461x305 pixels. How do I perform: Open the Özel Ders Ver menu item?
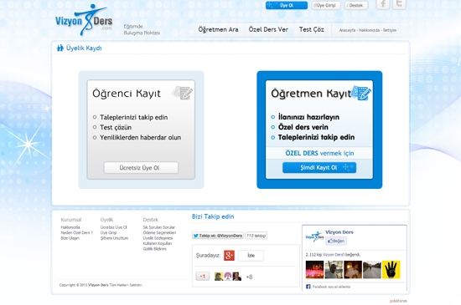coord(268,29)
